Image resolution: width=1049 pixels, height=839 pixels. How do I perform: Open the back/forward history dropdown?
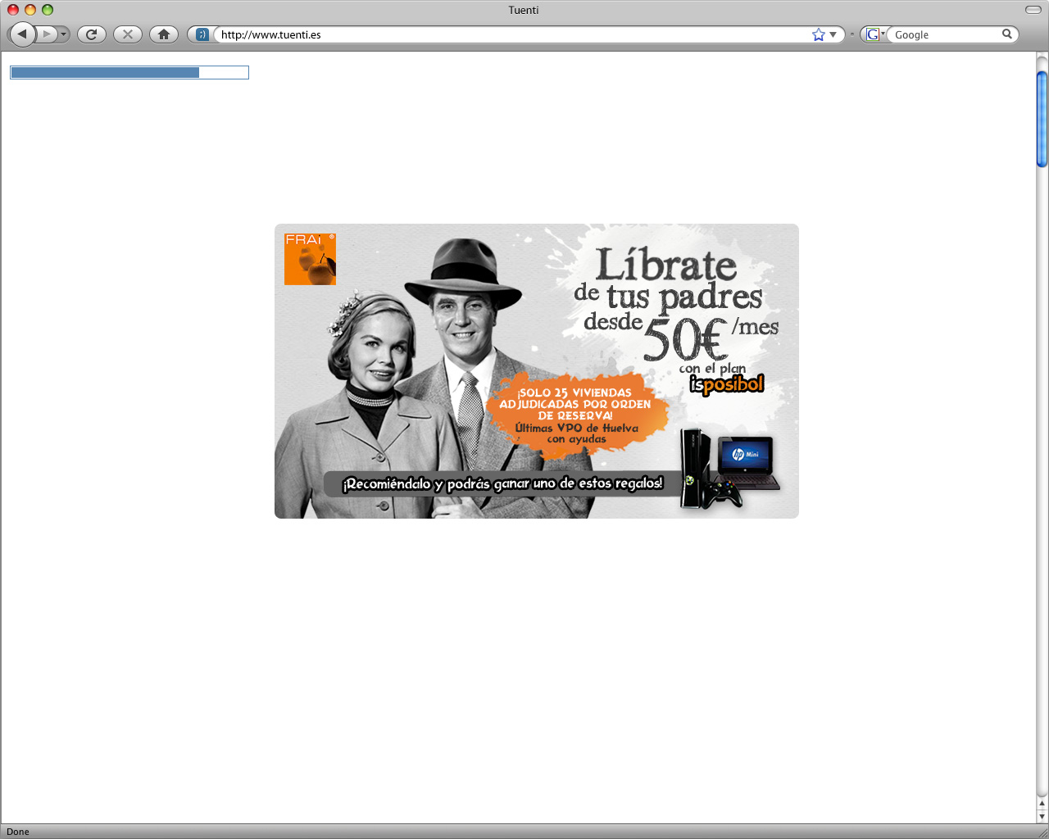[64, 34]
